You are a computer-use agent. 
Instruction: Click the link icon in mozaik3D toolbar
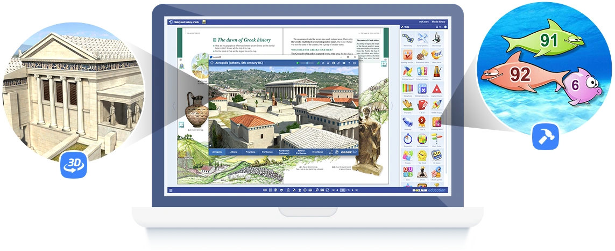[x=339, y=63]
